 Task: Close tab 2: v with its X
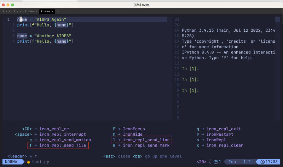pos(21,11)
